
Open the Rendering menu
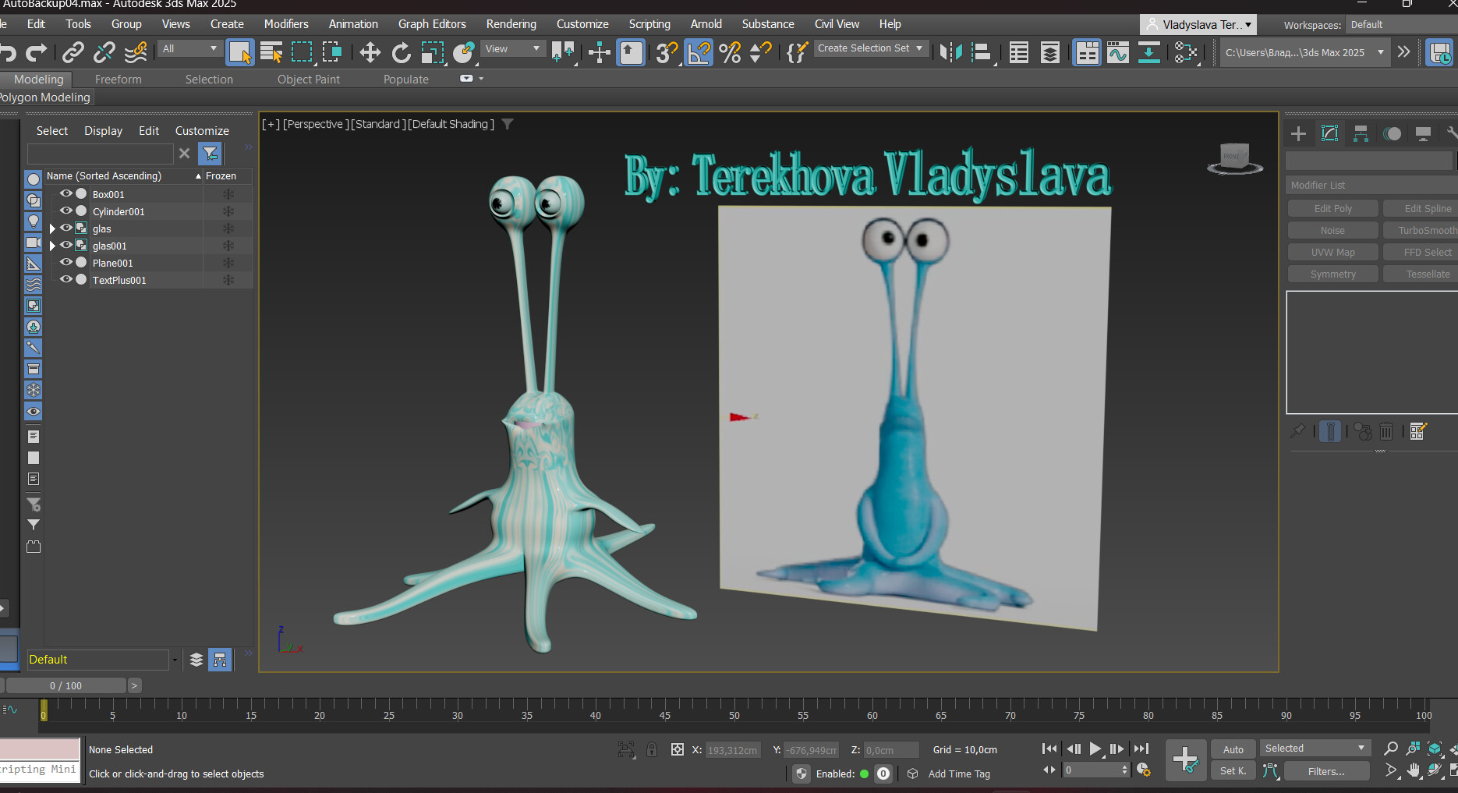[x=511, y=24]
